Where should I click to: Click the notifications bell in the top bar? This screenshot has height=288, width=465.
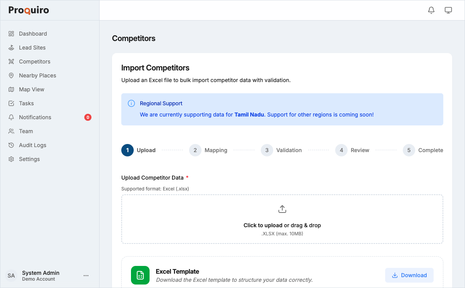pyautogui.click(x=431, y=10)
